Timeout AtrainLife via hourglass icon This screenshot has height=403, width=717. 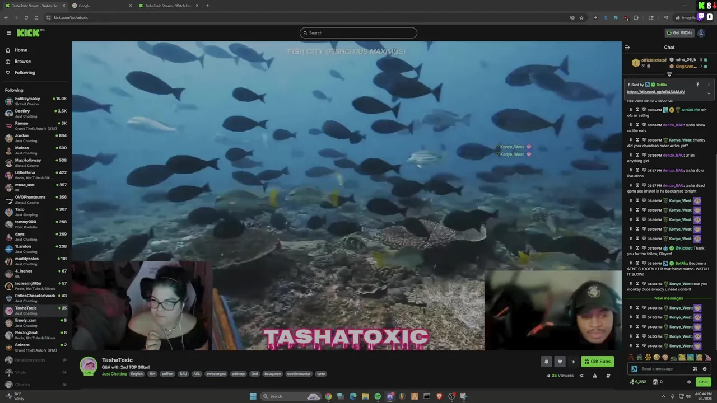tap(637, 110)
